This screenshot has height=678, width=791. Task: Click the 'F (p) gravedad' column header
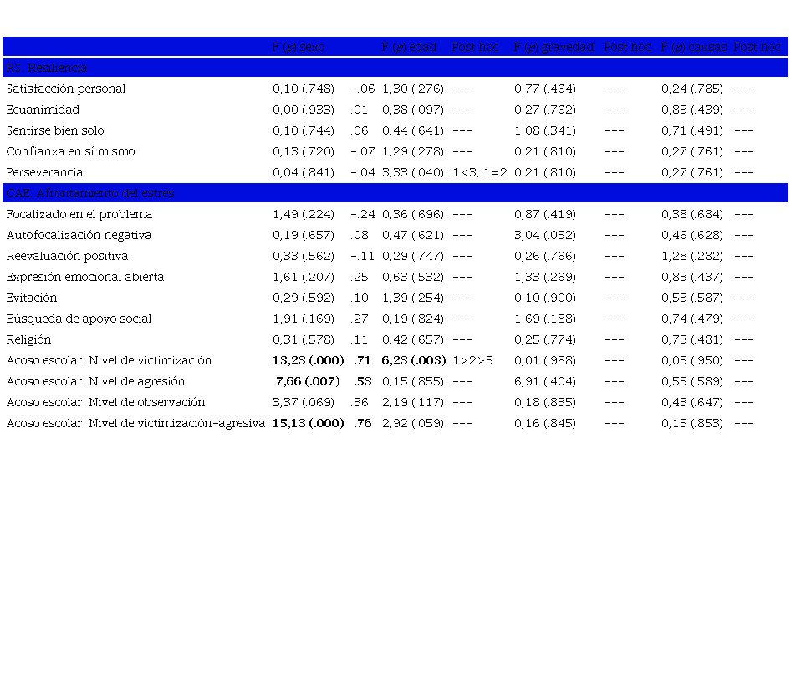click(x=554, y=48)
